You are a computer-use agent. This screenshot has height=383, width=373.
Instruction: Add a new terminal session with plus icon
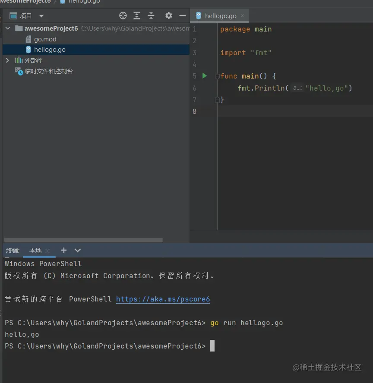point(64,250)
